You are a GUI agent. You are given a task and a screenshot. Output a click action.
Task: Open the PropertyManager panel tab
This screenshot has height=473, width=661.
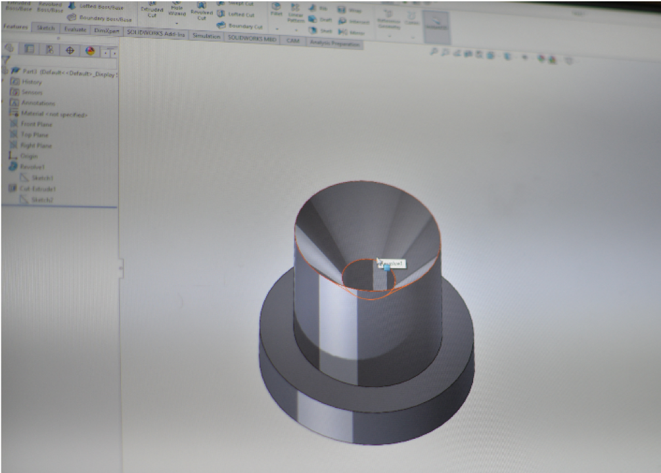pos(29,49)
